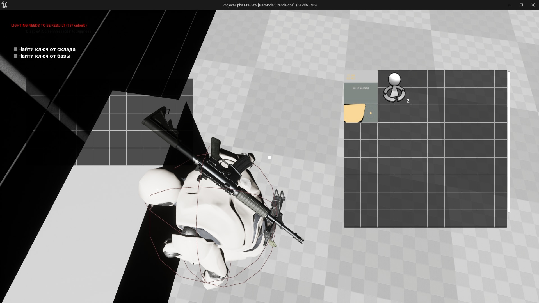Click the 'Найти ключ от склада' quest text
Viewport: 539px width, 303px height.
(47, 49)
